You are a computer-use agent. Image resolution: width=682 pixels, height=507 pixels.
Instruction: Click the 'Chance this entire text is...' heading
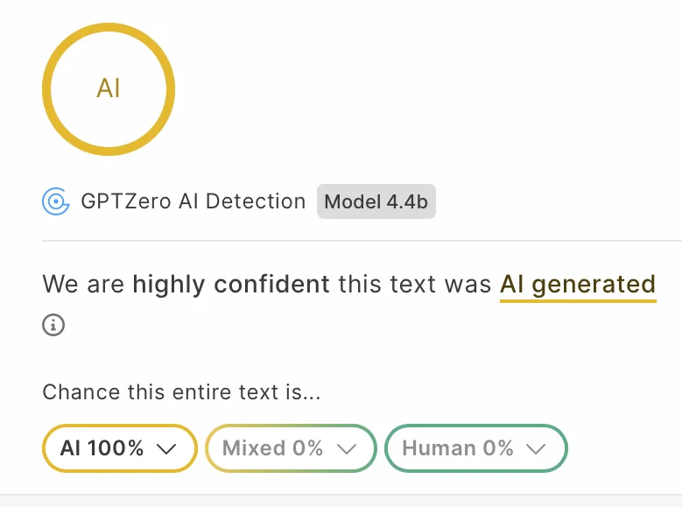pyautogui.click(x=181, y=392)
